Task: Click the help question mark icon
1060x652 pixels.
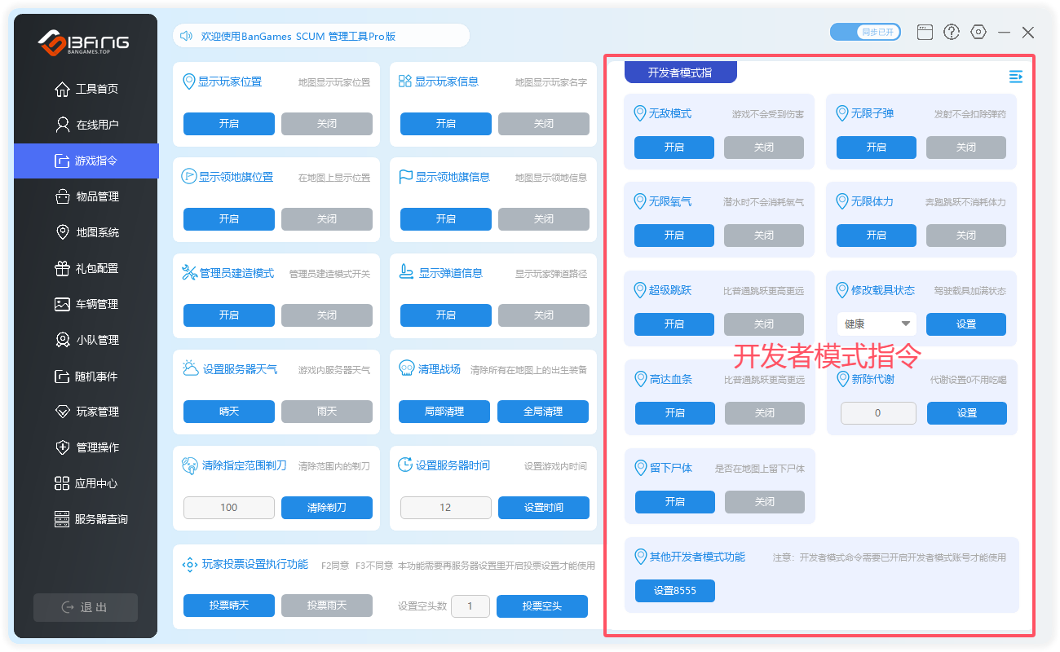Action: 951,32
